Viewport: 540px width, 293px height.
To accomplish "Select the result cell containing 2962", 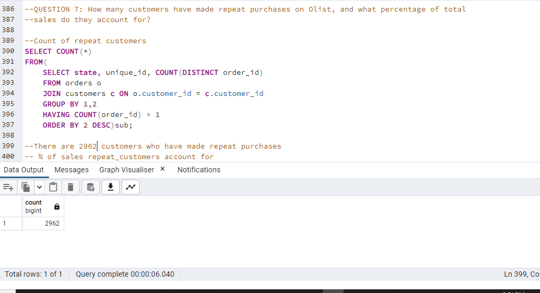I will click(x=43, y=223).
